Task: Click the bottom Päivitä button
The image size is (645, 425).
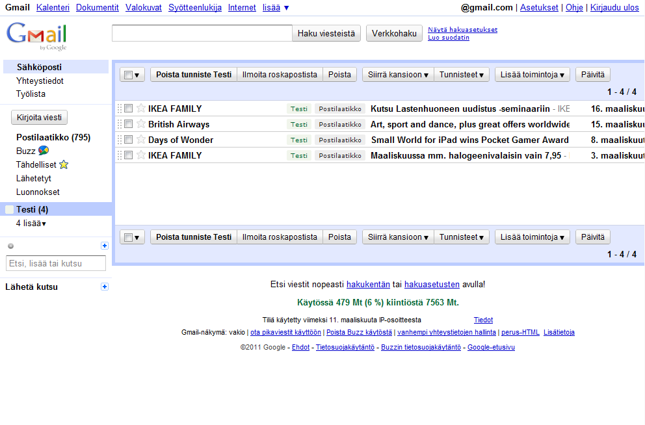Action: click(593, 237)
